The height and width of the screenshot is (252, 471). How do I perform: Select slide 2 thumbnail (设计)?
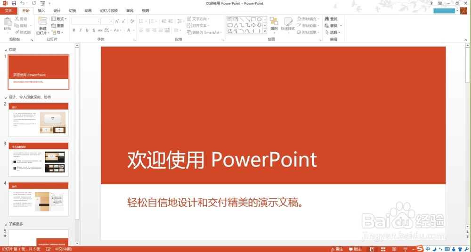(39, 120)
